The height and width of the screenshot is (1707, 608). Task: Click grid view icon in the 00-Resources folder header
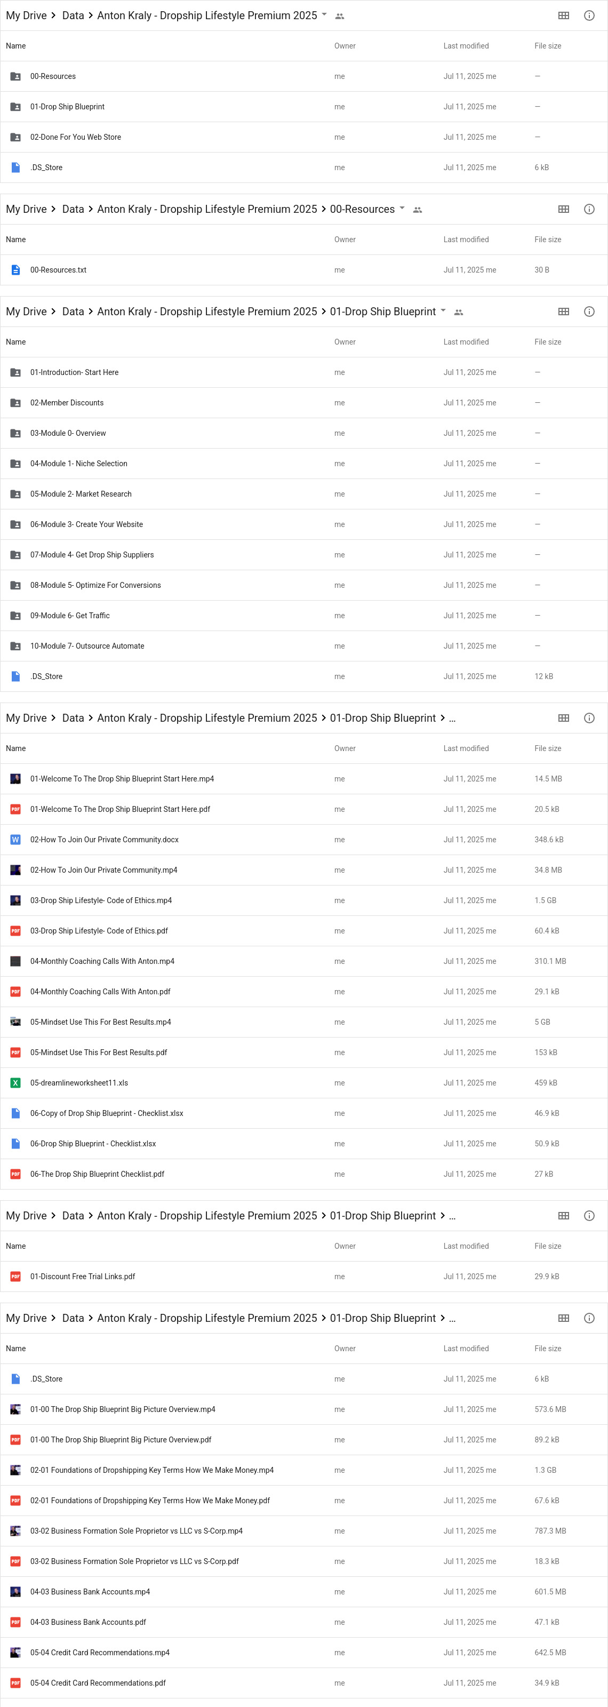pyautogui.click(x=564, y=210)
